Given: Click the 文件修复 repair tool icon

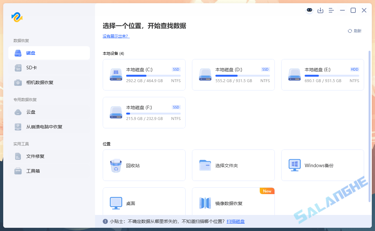Looking at the screenshot, I should (x=18, y=156).
